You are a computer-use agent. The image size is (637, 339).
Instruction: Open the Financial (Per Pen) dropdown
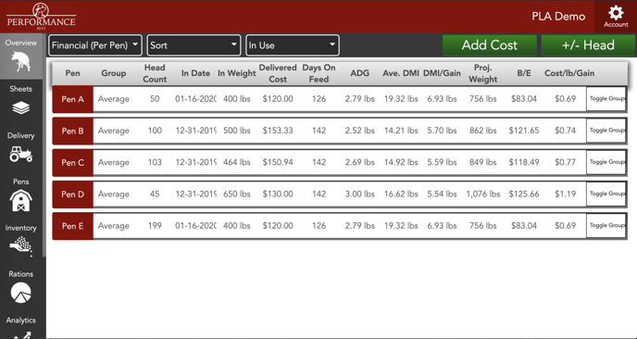[x=95, y=45]
